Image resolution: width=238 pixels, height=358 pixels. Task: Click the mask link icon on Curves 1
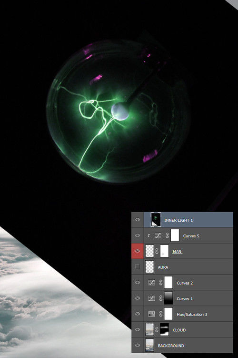[x=161, y=298]
